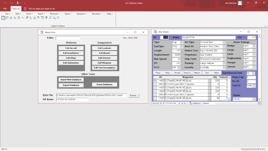Open the Tools menu
Viewport: 268px width, 151px height.
(68, 14)
